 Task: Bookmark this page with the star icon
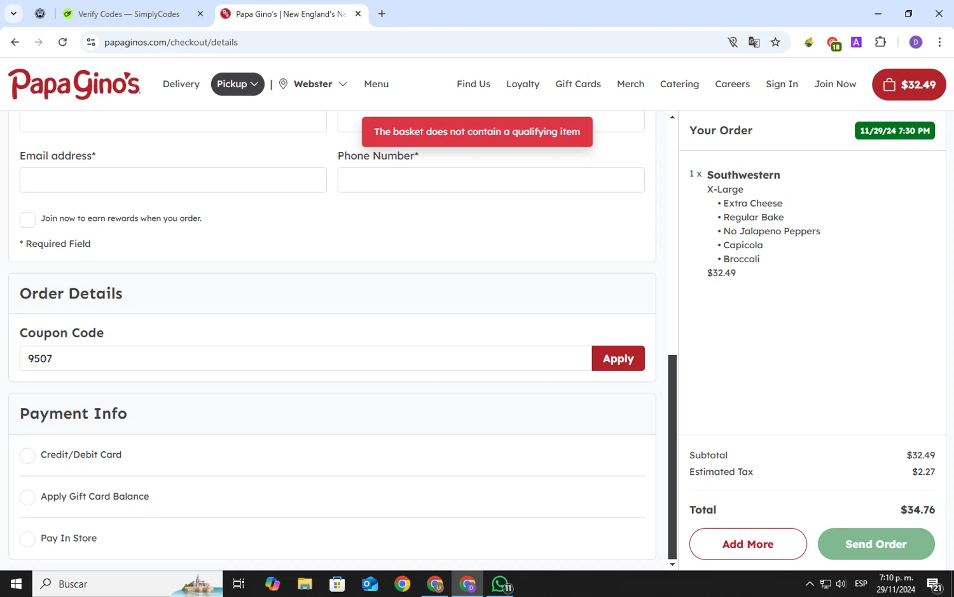point(775,42)
